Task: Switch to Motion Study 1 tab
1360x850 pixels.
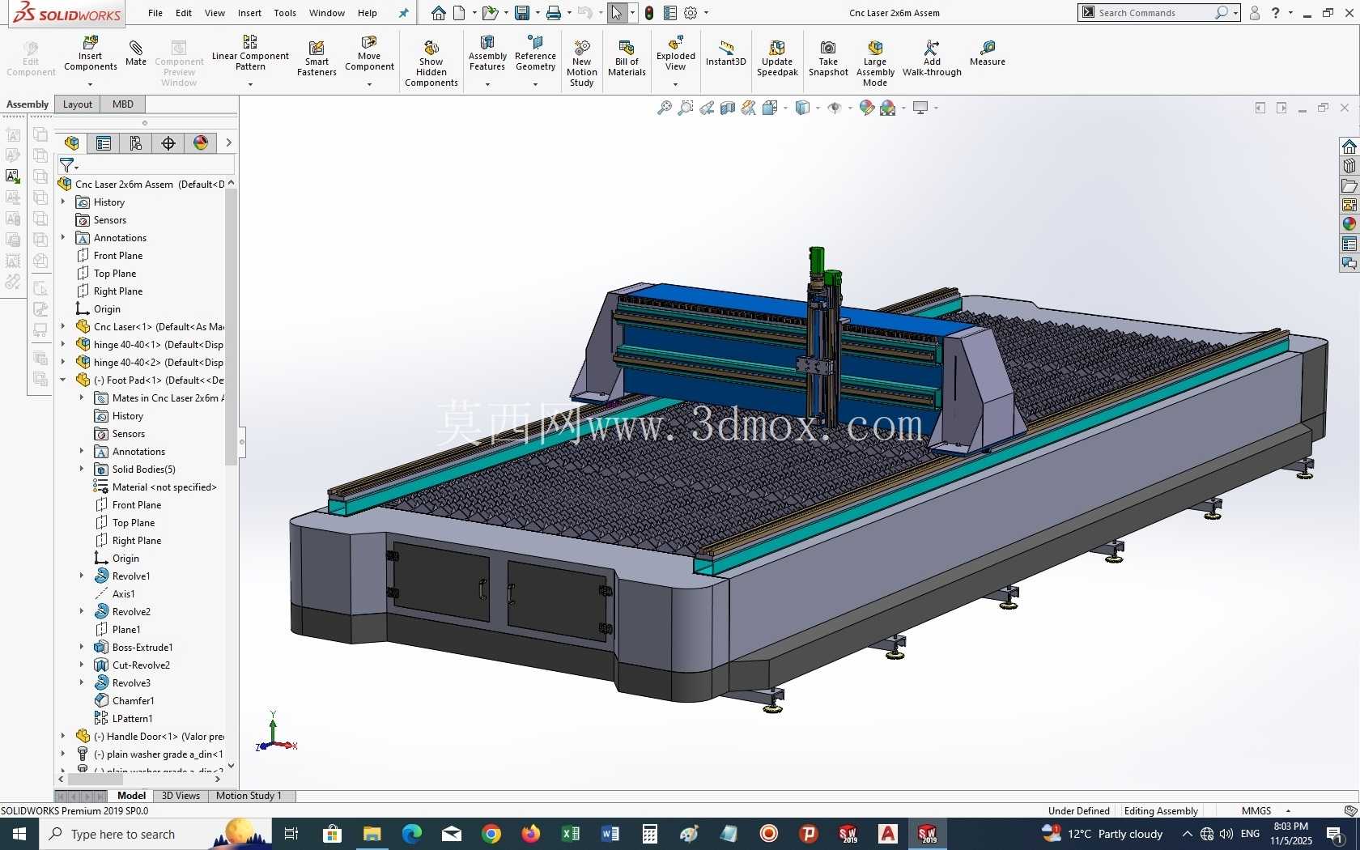Action: pyautogui.click(x=249, y=796)
